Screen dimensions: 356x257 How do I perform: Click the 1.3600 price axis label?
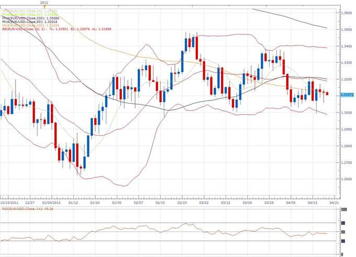(346, 13)
